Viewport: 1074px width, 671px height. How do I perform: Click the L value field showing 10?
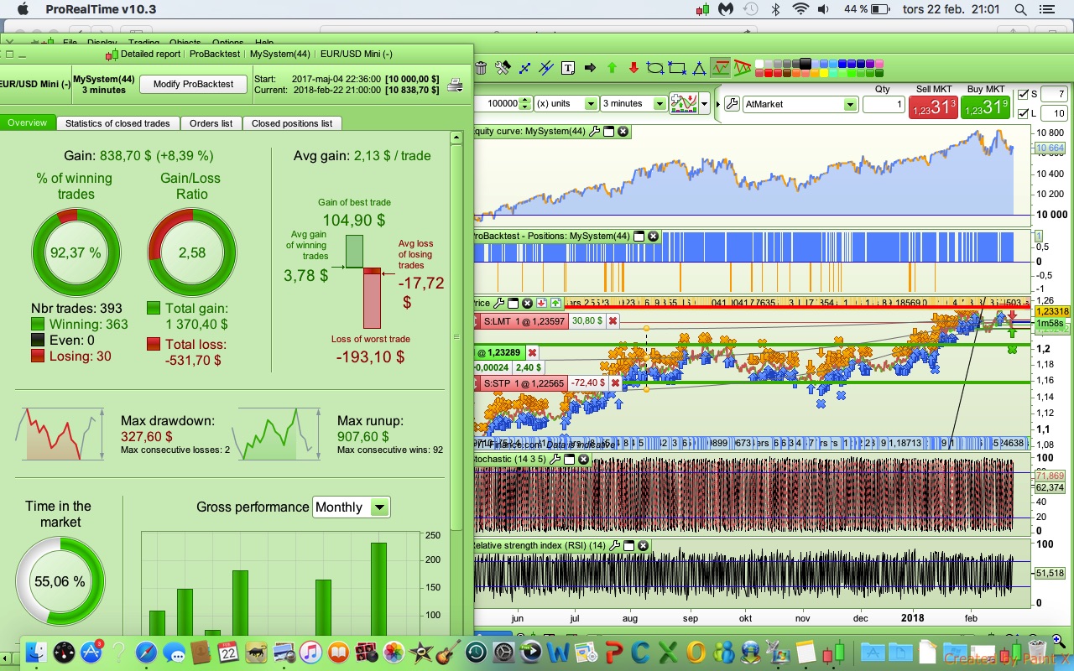1055,113
